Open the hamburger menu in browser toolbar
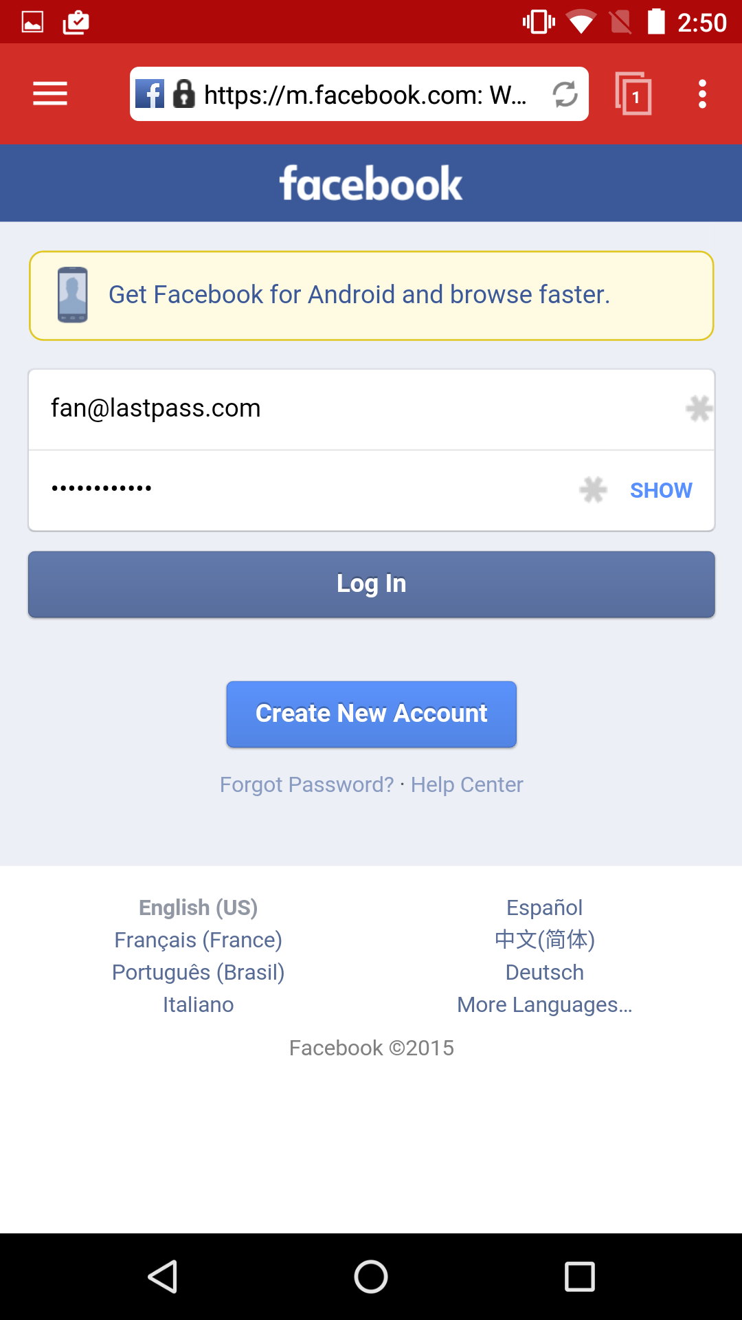The image size is (742, 1320). (50, 93)
